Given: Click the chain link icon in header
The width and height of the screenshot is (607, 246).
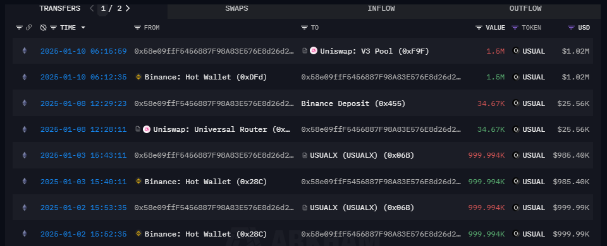Looking at the screenshot, I should pos(28,28).
